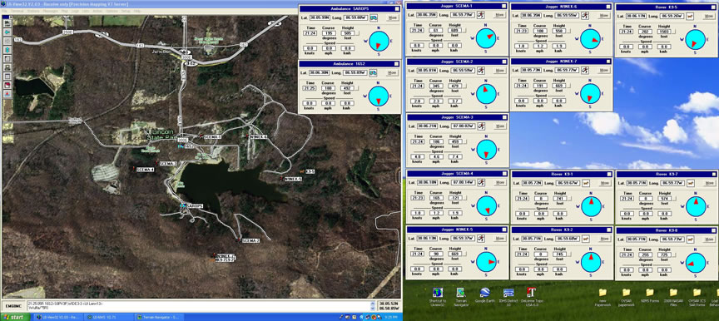This screenshot has height=321, width=719.
Task: Click the jogger symbol icon in Jogger SCEMA-4 panel
Action: coord(482,182)
